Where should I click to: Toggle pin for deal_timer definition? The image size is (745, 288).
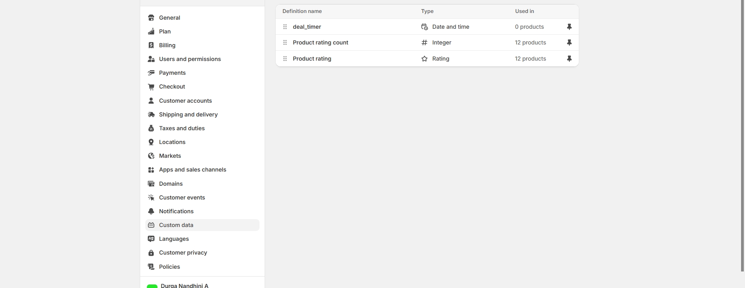[x=569, y=27]
